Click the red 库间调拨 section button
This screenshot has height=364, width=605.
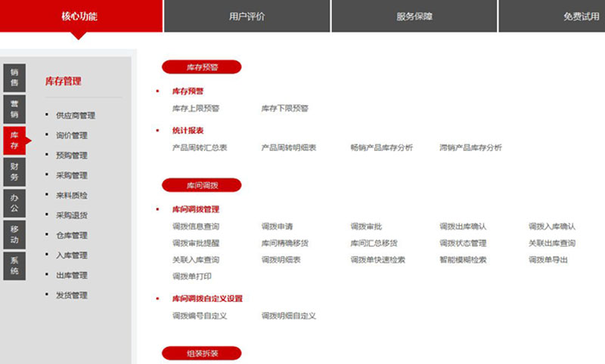pos(201,185)
